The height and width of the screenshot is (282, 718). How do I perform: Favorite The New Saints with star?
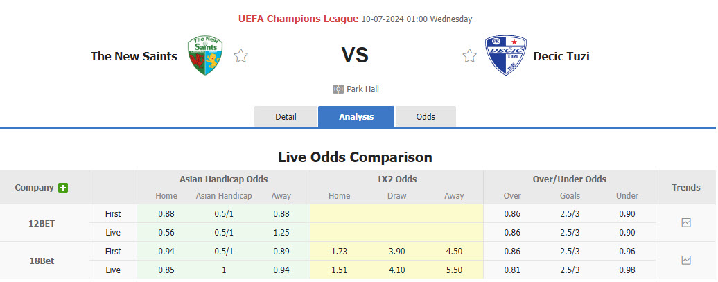[240, 56]
